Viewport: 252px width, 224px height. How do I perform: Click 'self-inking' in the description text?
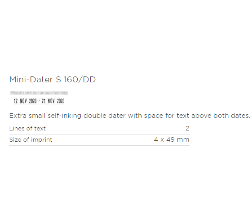coord(64,116)
